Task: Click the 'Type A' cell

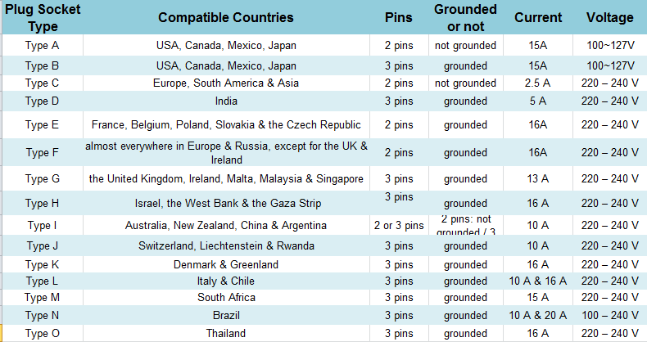Action: coord(42,45)
